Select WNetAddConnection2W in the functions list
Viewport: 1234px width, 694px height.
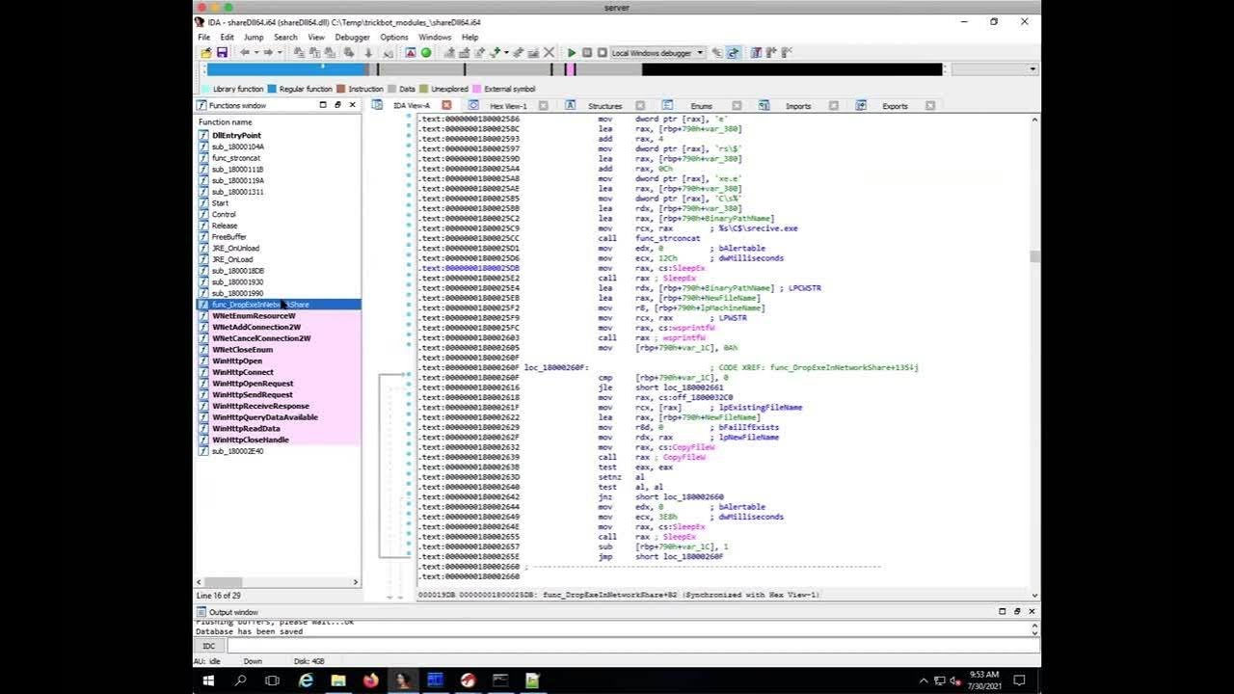coord(256,327)
